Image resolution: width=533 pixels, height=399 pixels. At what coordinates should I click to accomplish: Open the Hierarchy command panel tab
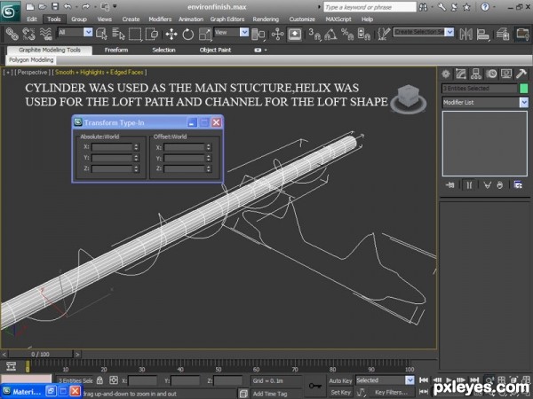476,74
